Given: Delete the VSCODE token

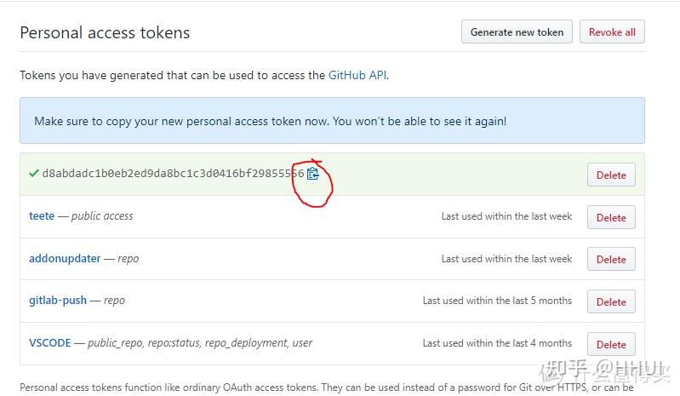Looking at the screenshot, I should click(610, 344).
